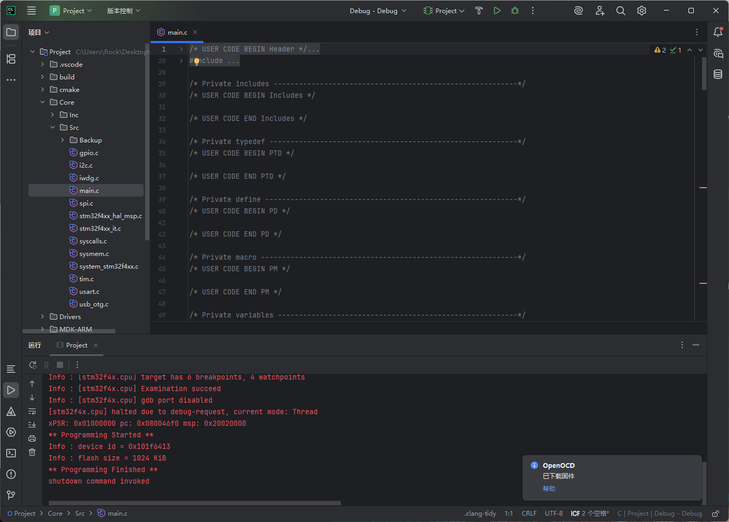The width and height of the screenshot is (729, 522).
Task: Open the AI chat panel on the right sidebar
Action: coord(718,53)
